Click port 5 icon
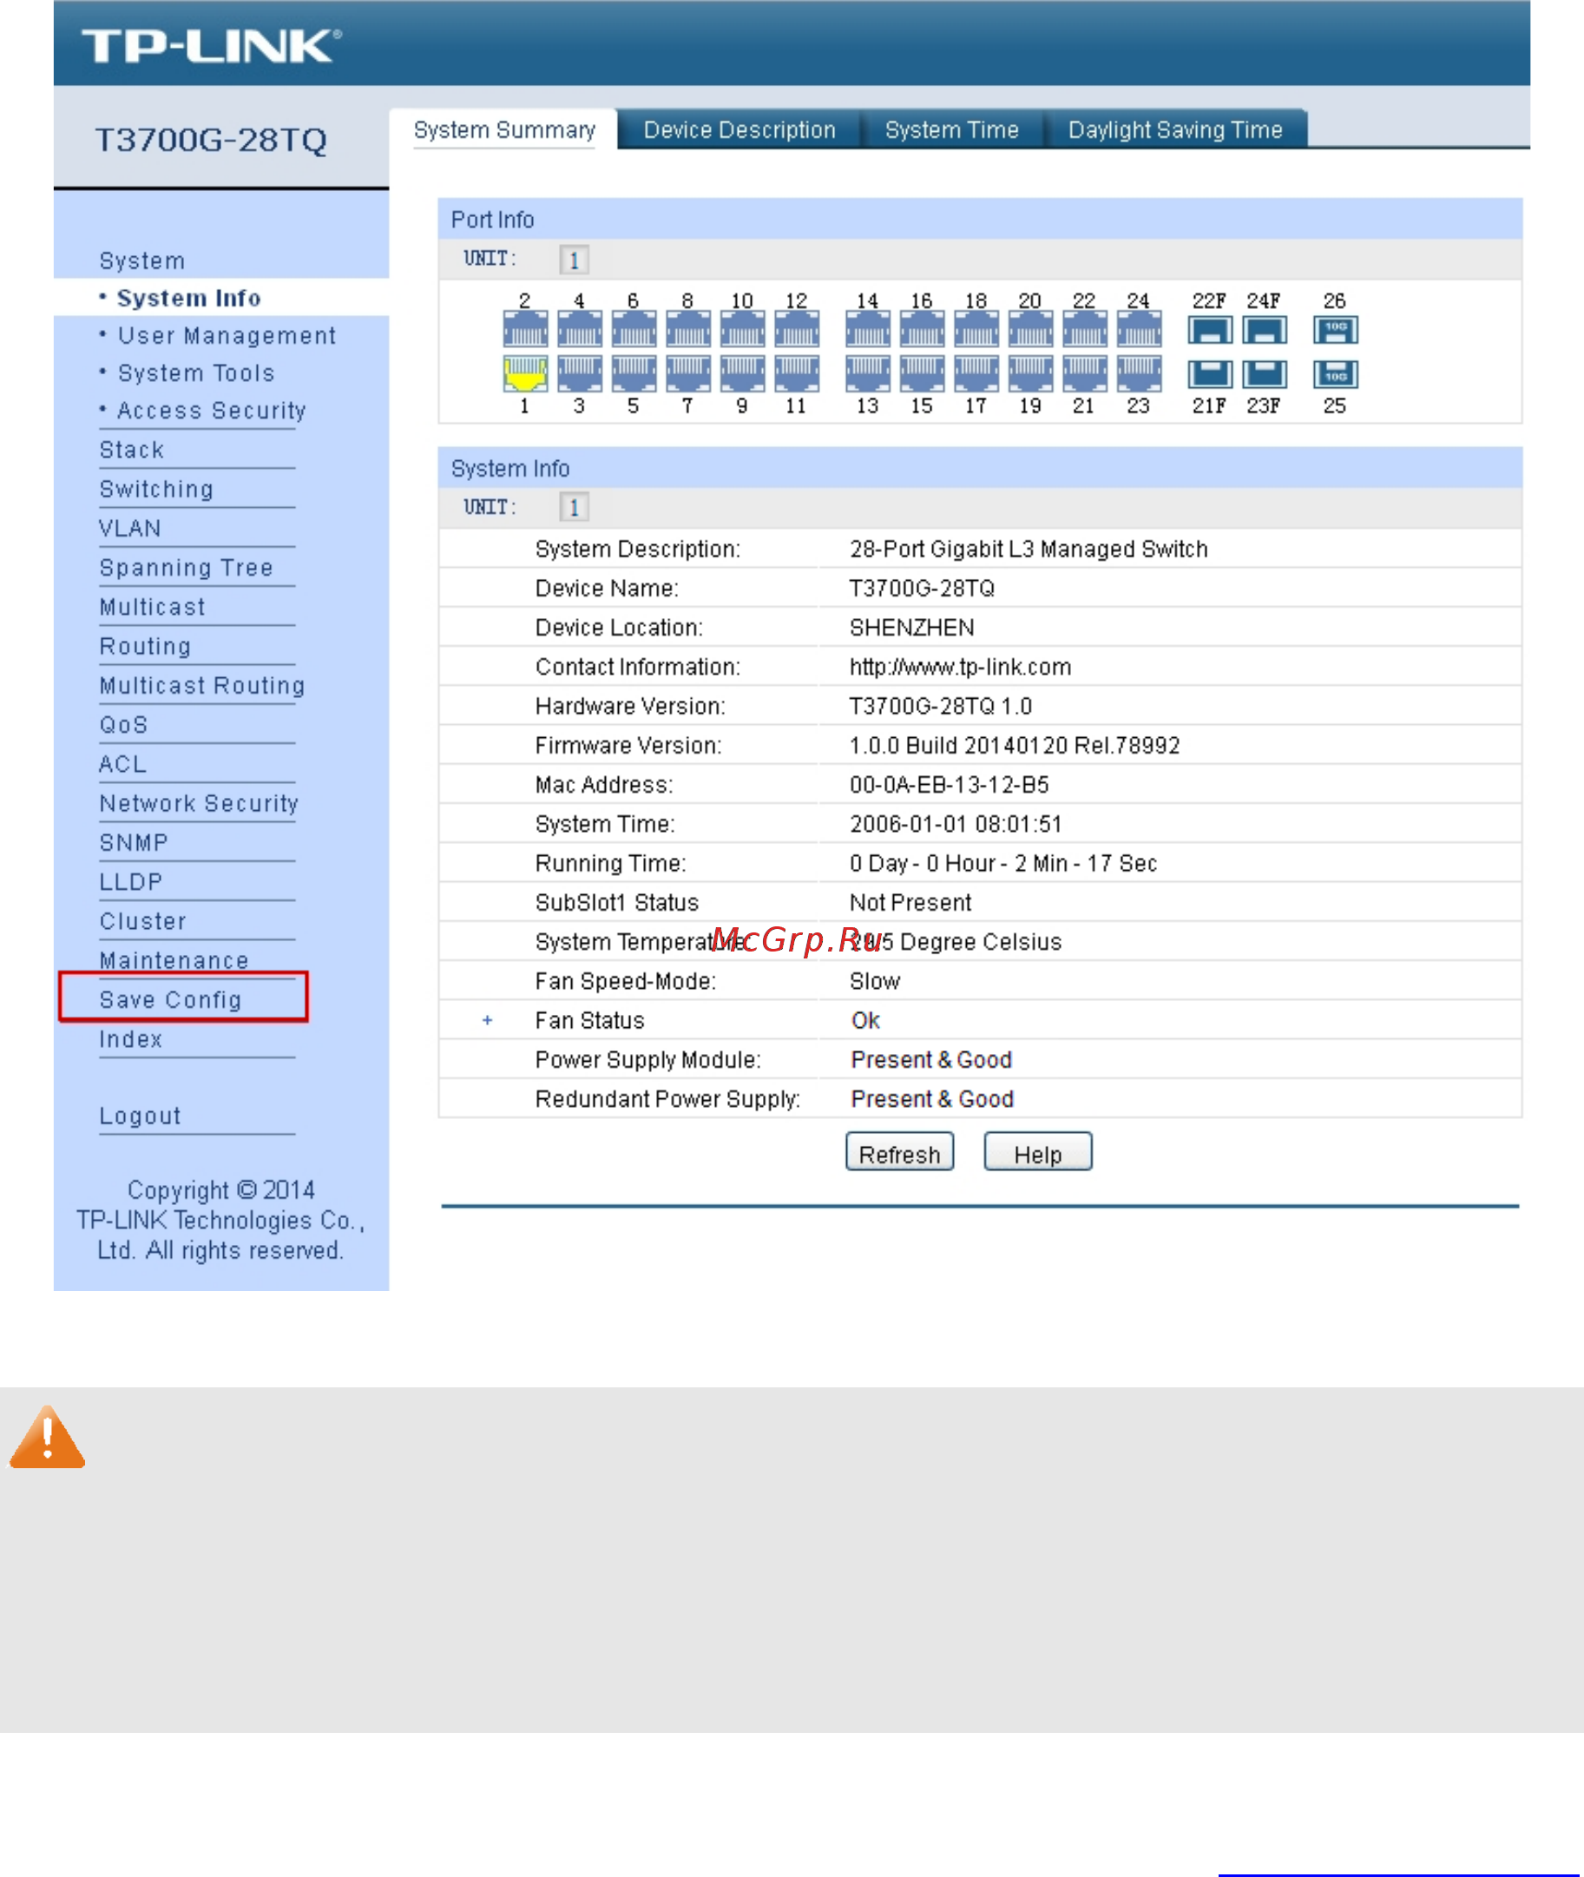Image resolution: width=1584 pixels, height=1877 pixels. pos(634,373)
